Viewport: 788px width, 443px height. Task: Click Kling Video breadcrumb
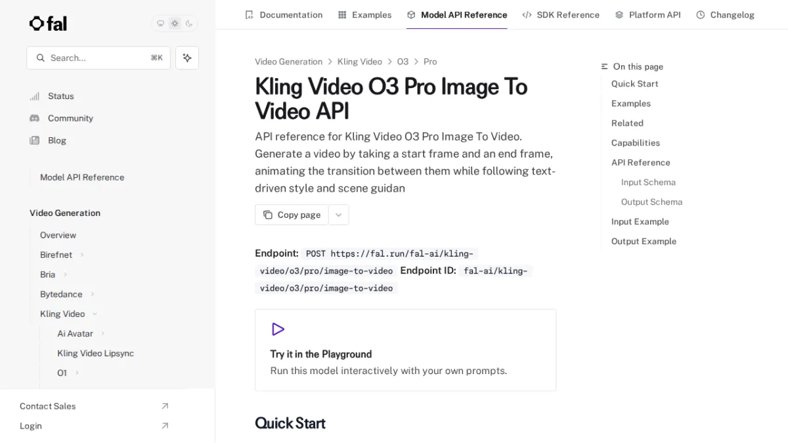point(359,62)
